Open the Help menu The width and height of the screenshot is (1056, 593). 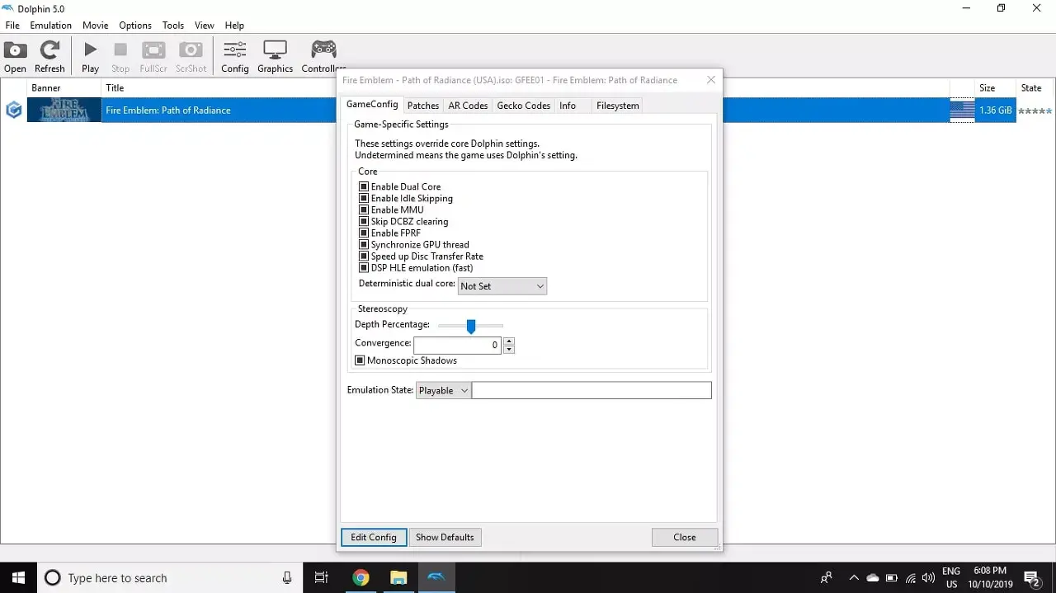click(234, 26)
